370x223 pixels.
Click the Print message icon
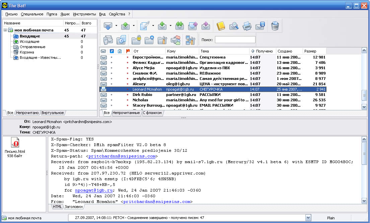(247, 26)
